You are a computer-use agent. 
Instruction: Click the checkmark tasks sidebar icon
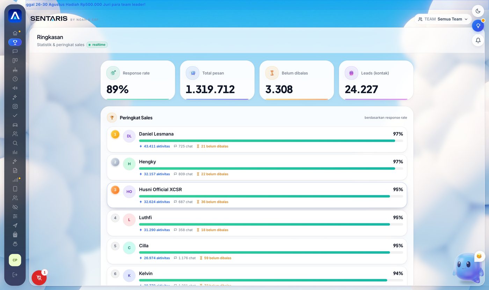(x=15, y=116)
